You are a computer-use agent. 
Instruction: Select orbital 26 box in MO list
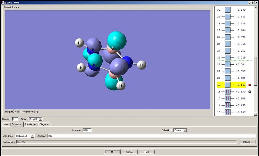[x=228, y=37]
